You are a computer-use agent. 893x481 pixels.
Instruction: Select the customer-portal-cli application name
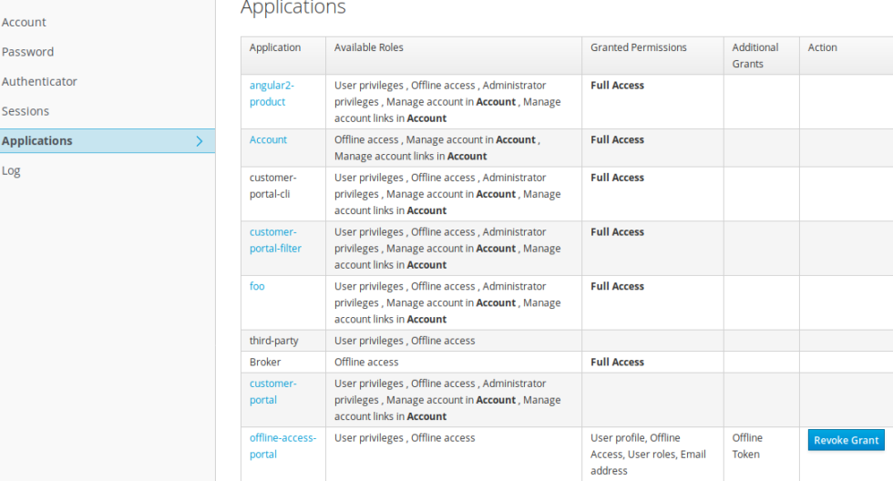272,186
